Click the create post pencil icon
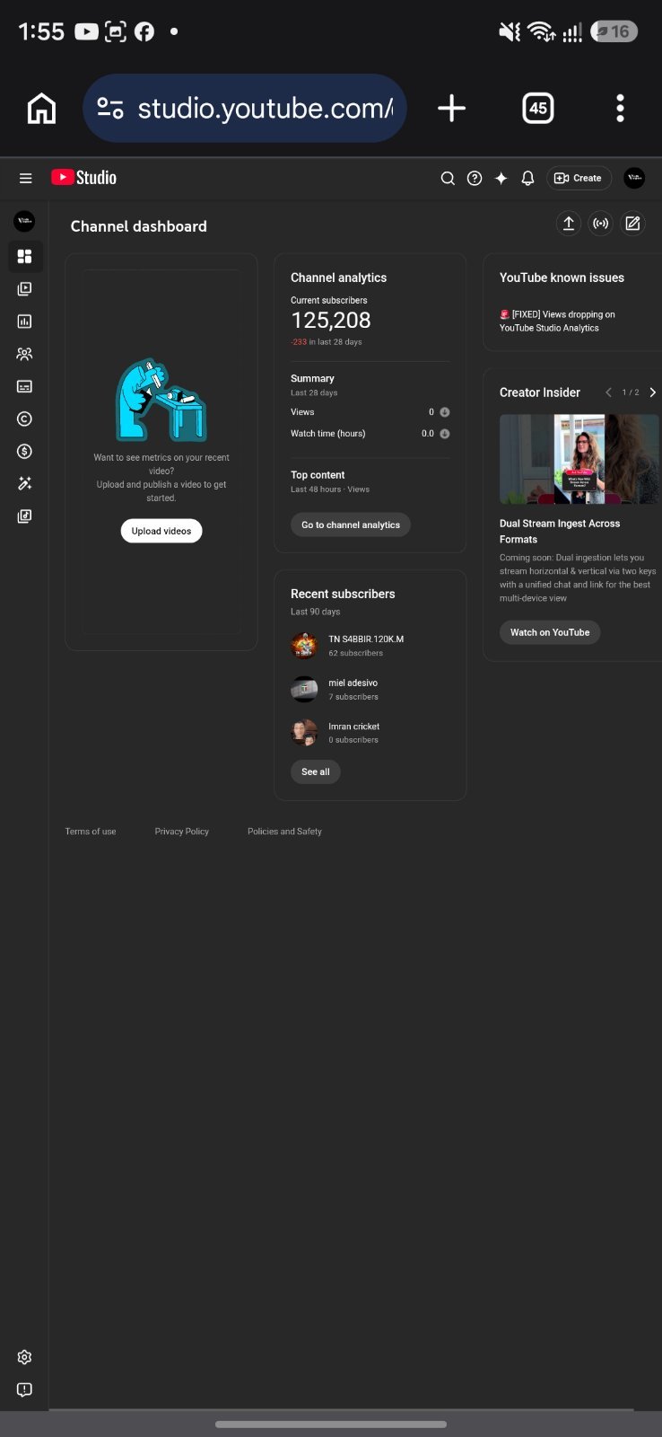 click(x=632, y=224)
